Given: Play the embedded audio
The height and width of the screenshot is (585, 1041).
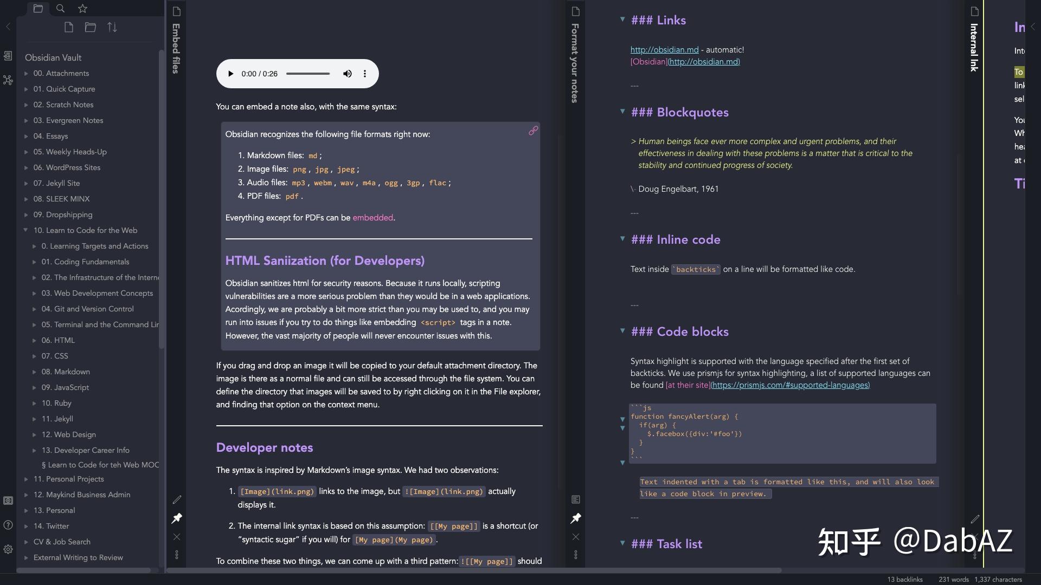Looking at the screenshot, I should tap(230, 74).
